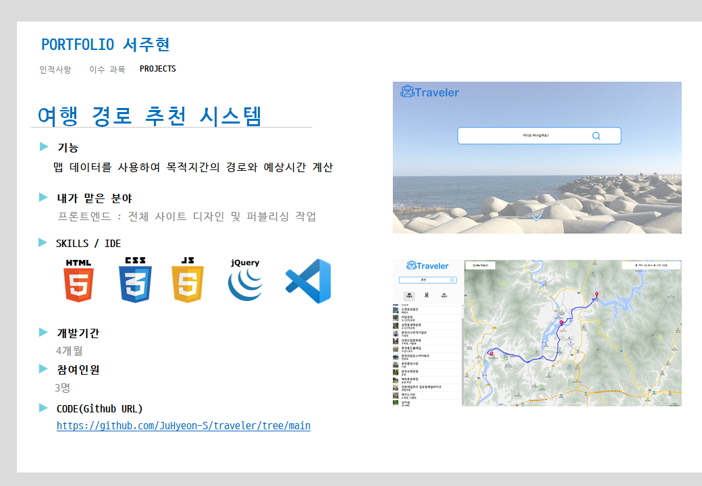Open the PROJECTS tab
Screen dimensions: 702x486
[157, 69]
